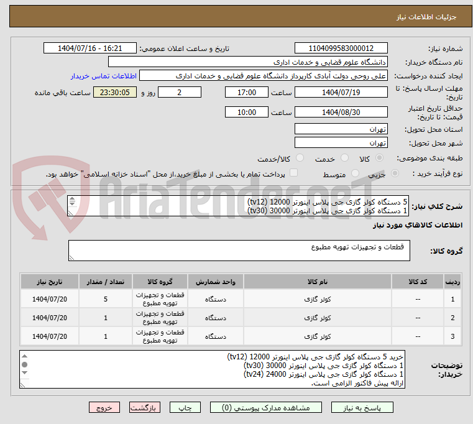Click the تاریخ و ساعت اعلان عمومی field
Screen dimensions: 473x424
tap(90, 48)
